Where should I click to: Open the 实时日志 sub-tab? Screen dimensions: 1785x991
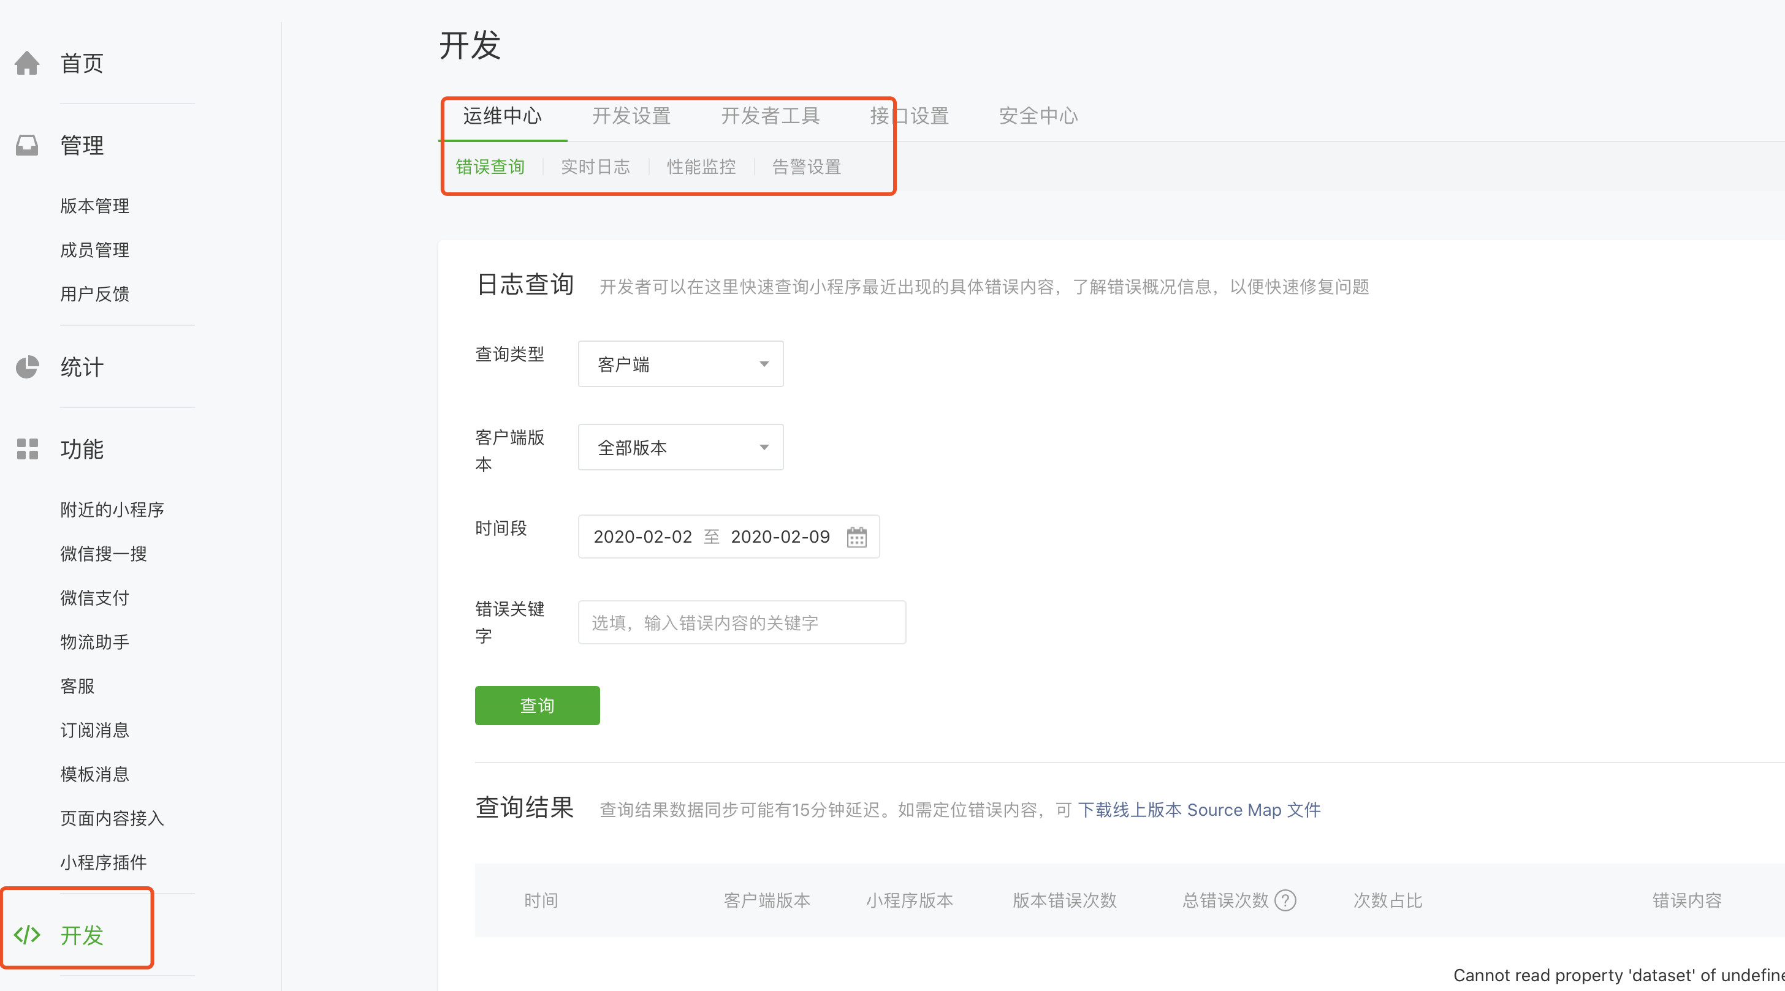point(595,167)
